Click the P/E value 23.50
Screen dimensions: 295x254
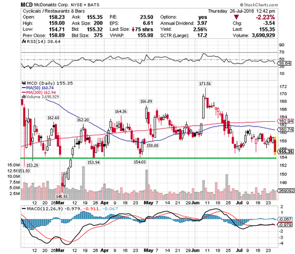(x=146, y=17)
